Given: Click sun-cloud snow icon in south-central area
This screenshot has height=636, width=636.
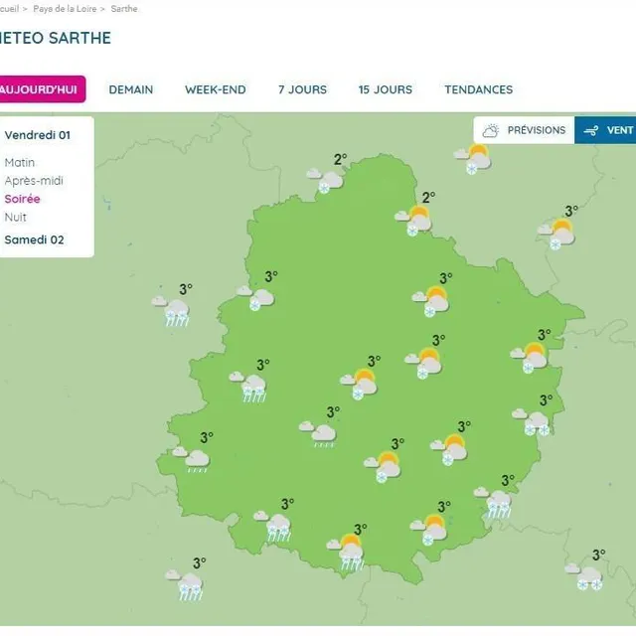Looking at the screenshot, I should [383, 468].
